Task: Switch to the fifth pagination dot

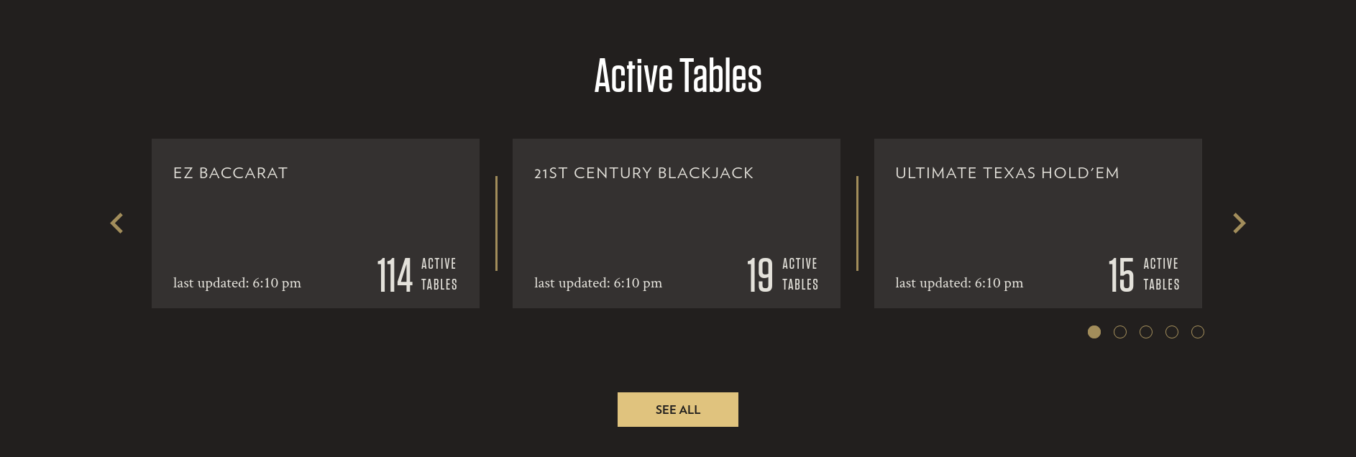Action: click(x=1198, y=332)
